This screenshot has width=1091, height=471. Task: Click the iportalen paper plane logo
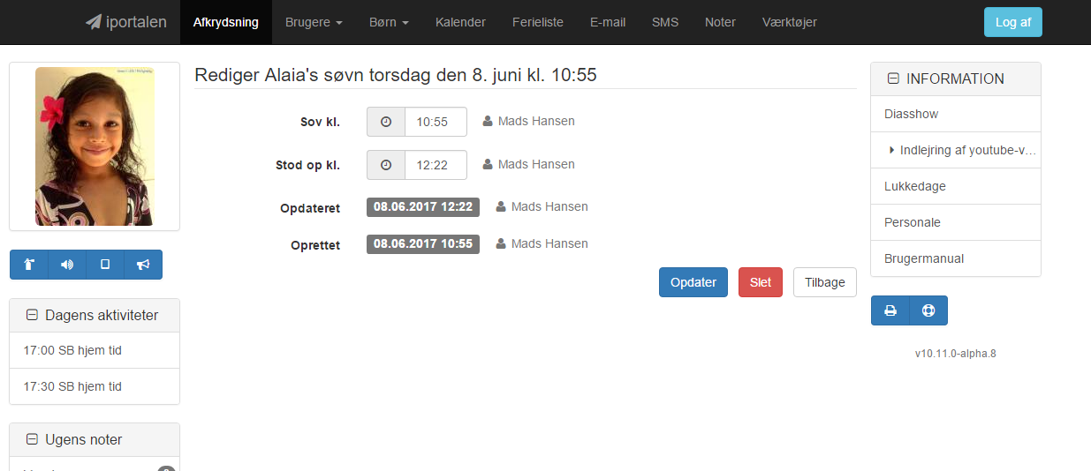(126, 22)
